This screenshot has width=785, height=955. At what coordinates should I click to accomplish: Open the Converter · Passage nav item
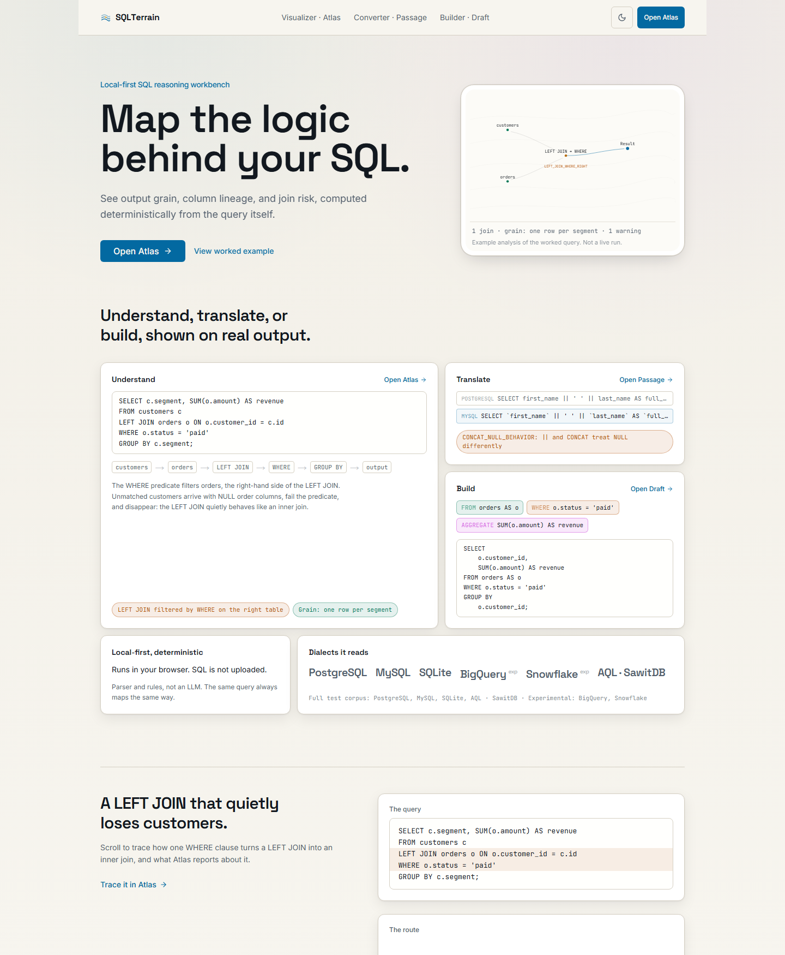click(390, 17)
